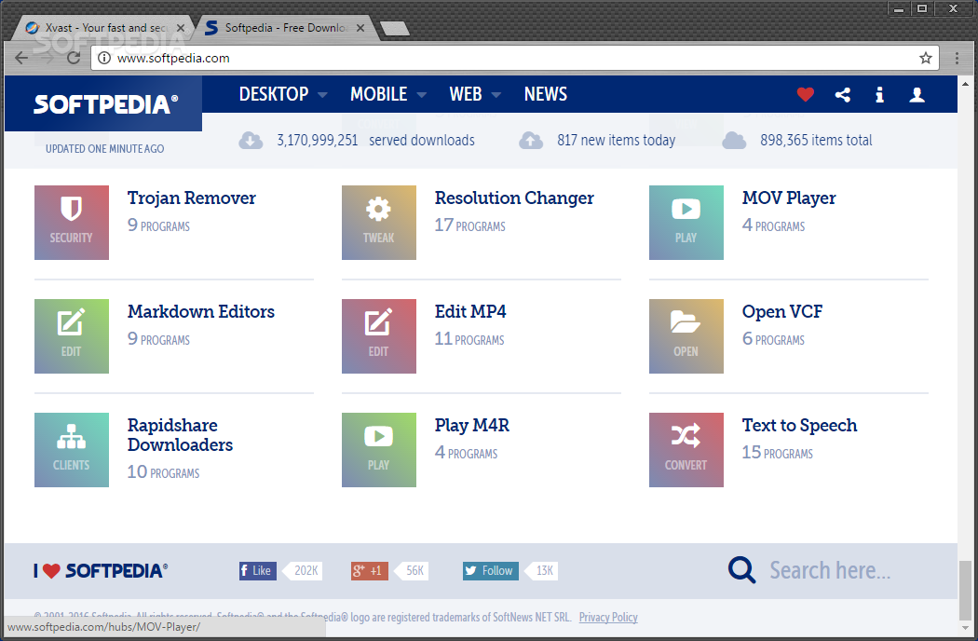
Task: Click the Twitter Follow button
Action: 490,570
